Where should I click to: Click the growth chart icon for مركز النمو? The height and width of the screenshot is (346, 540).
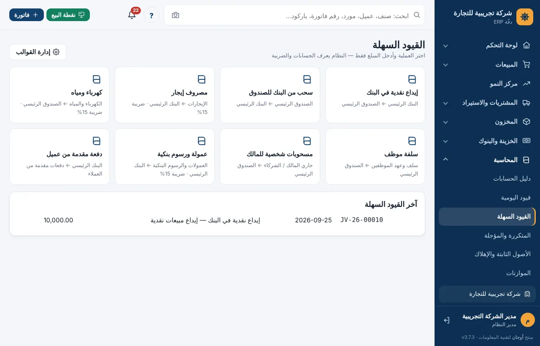point(526,84)
